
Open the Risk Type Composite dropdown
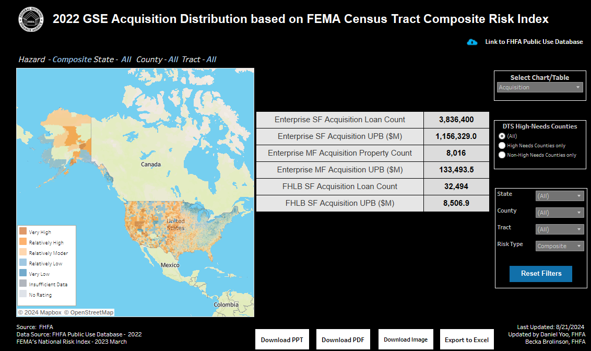click(560, 246)
